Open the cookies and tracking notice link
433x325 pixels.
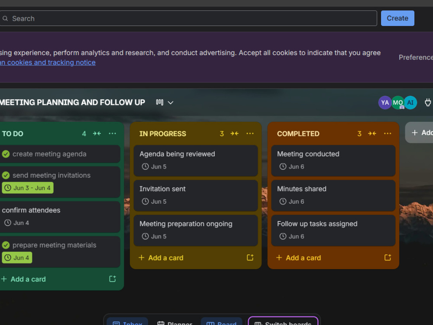48,62
